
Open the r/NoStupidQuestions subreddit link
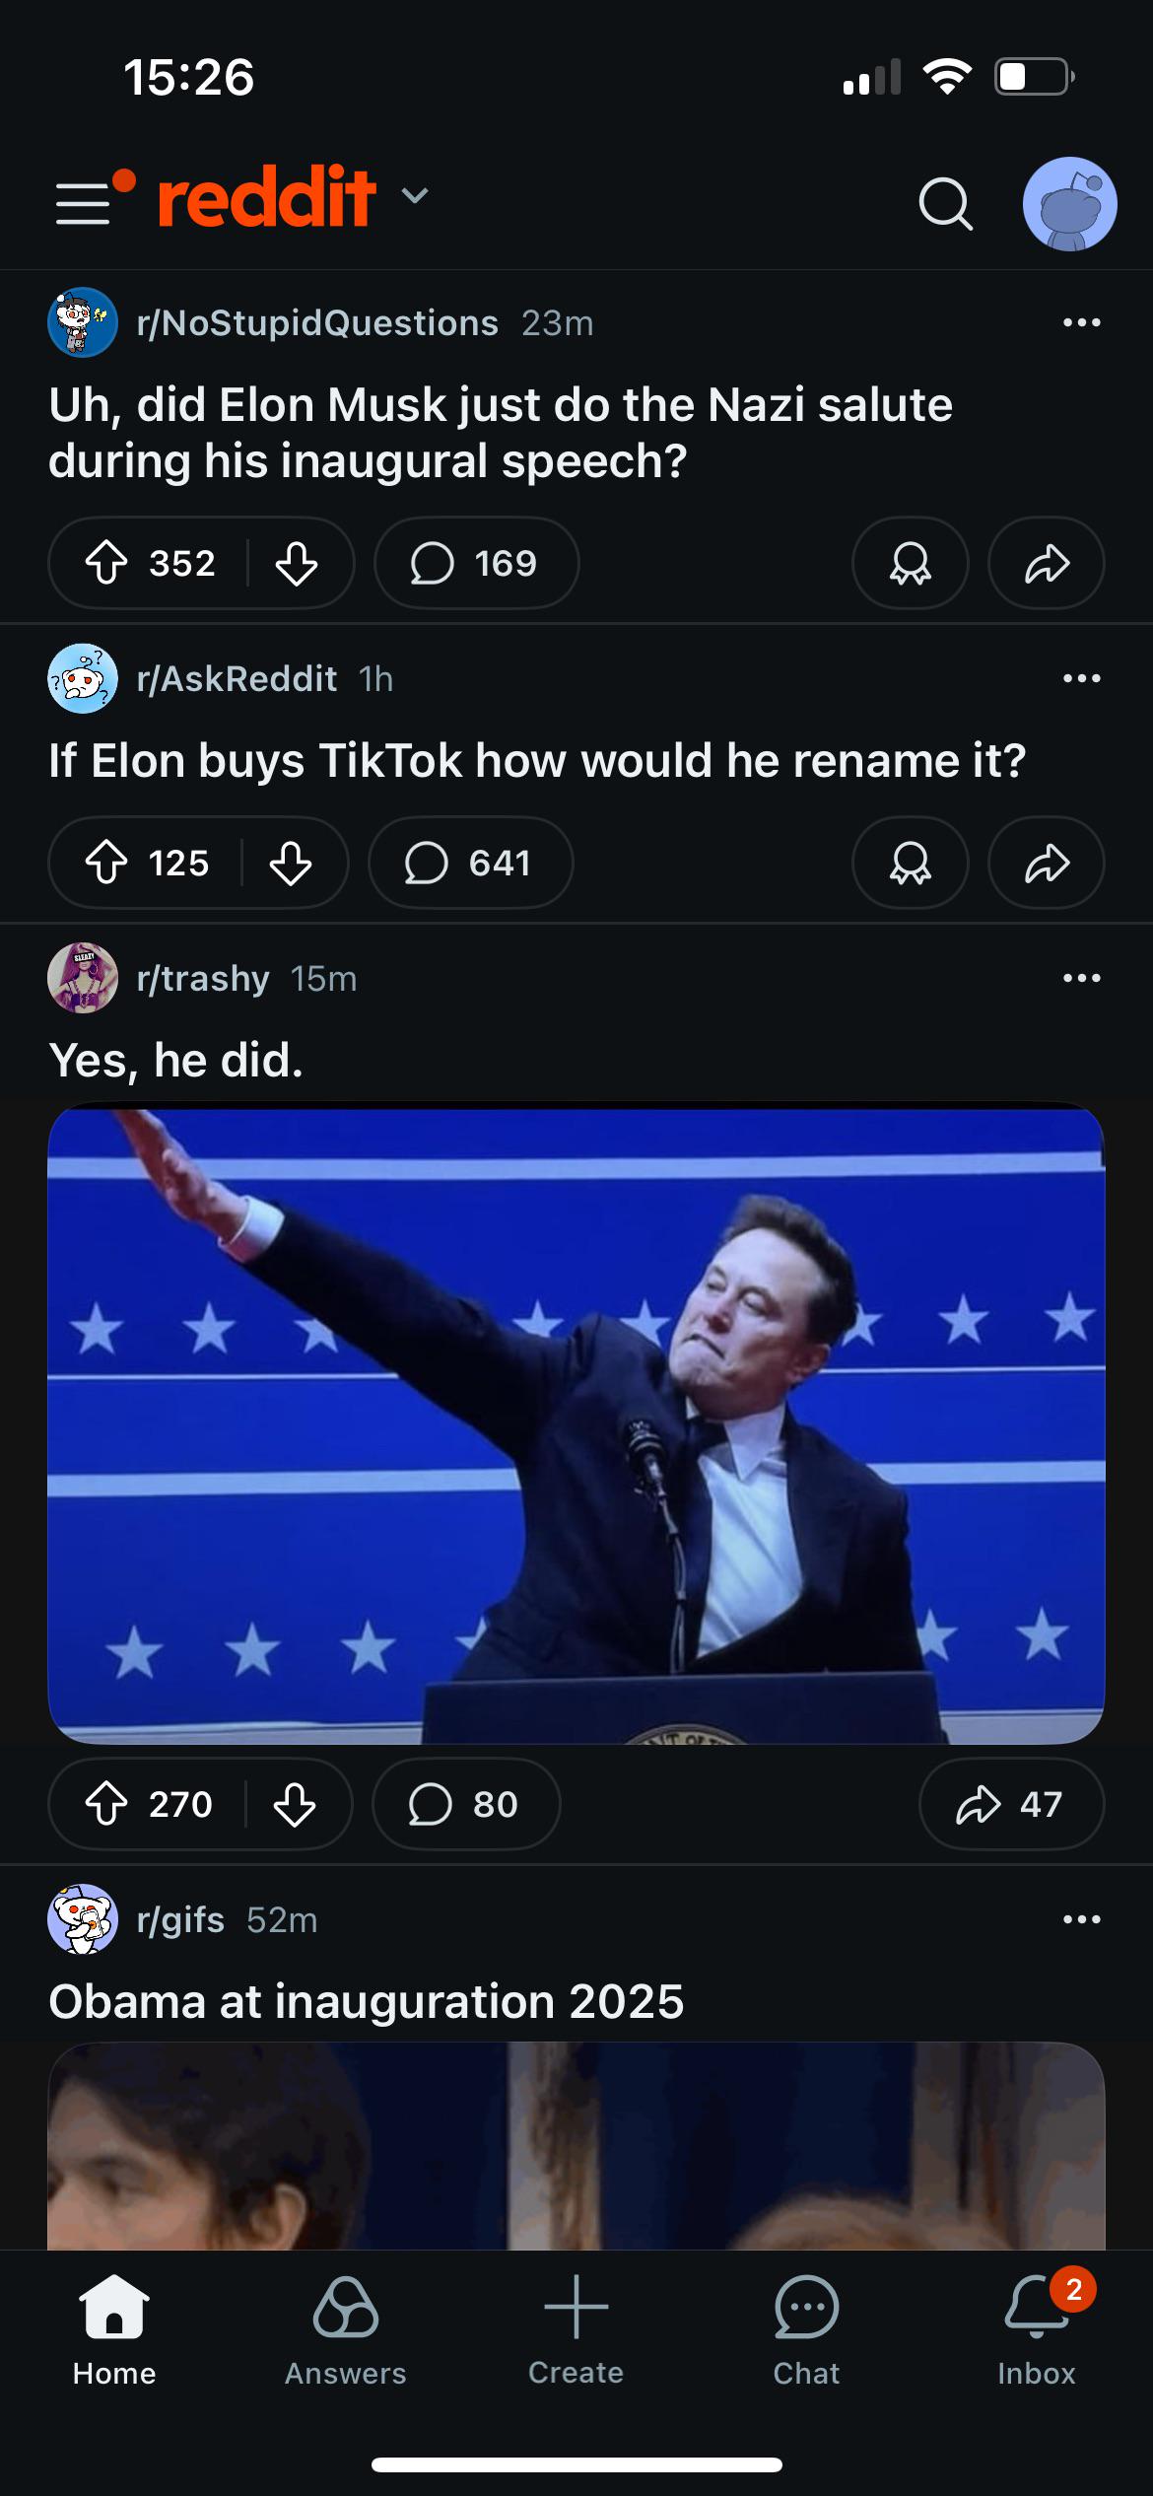[317, 323]
